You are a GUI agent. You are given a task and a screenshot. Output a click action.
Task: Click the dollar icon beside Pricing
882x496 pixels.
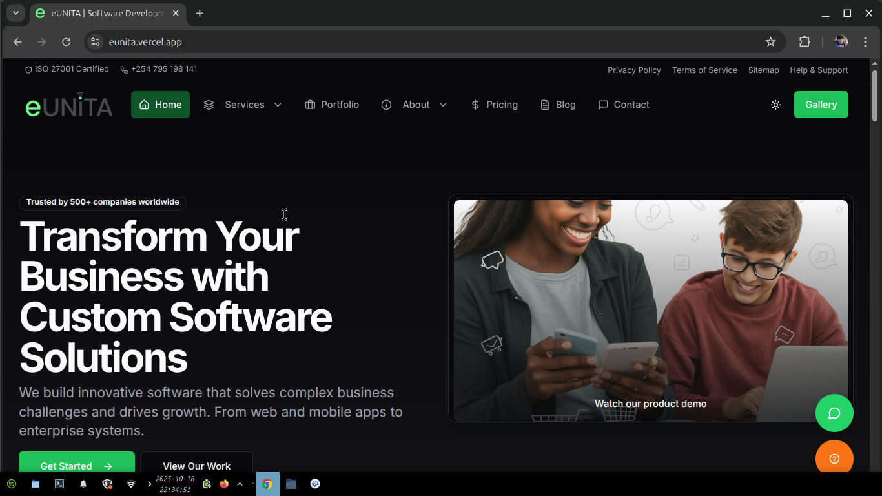[475, 104]
